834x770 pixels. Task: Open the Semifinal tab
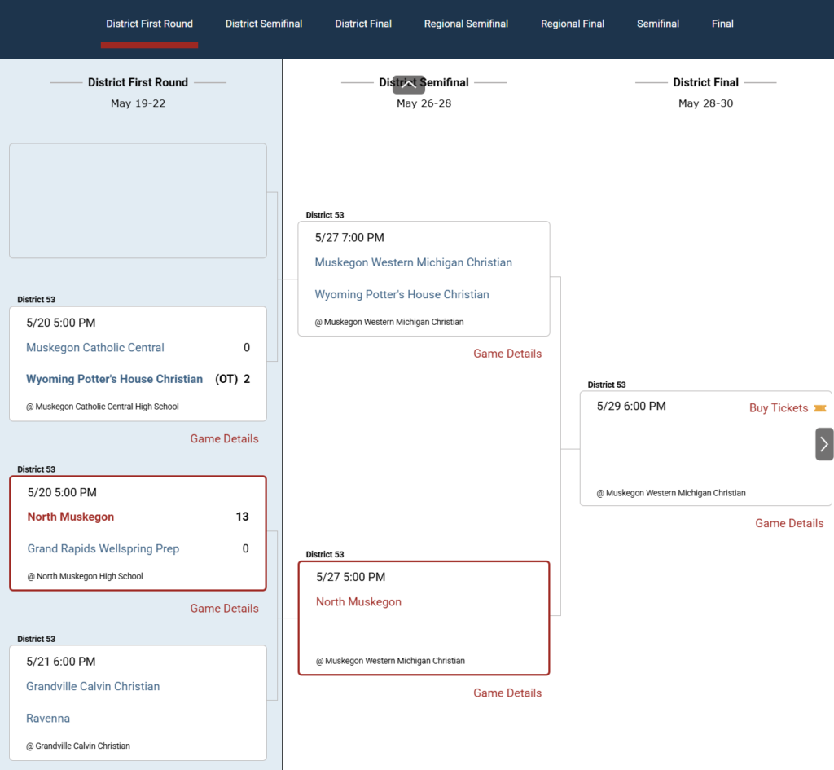[x=658, y=24]
